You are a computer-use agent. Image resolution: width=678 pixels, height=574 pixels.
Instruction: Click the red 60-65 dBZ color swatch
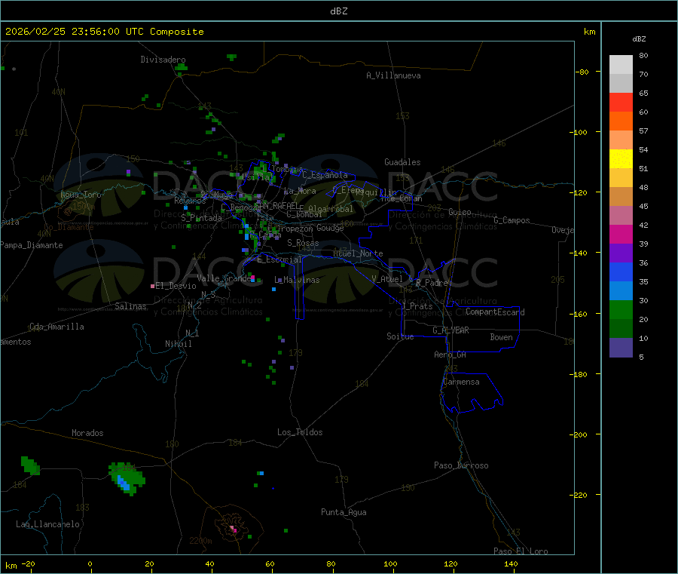[621, 102]
